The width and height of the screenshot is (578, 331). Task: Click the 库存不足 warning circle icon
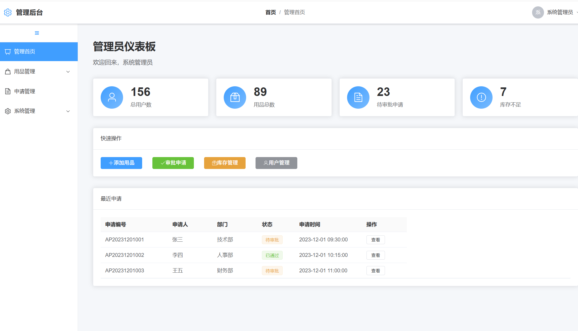pyautogui.click(x=481, y=97)
